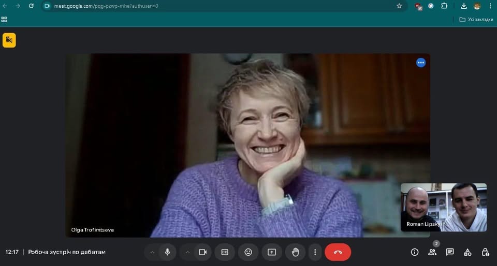Click the blue options button on Olga's video
This screenshot has height=266, width=497.
tap(421, 62)
